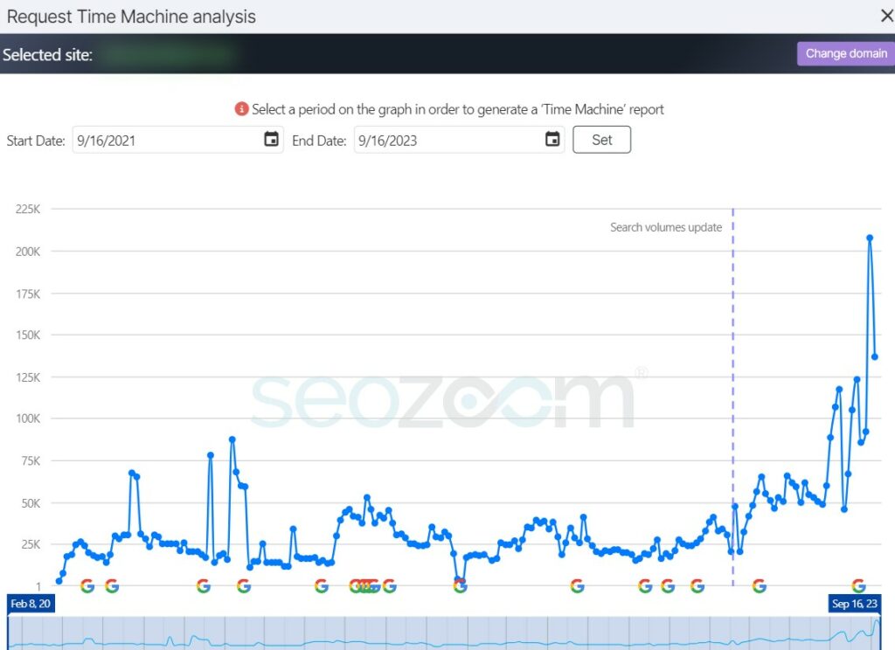
Task: Click Google icon under the chart's lowest dip
Action: pos(461,586)
